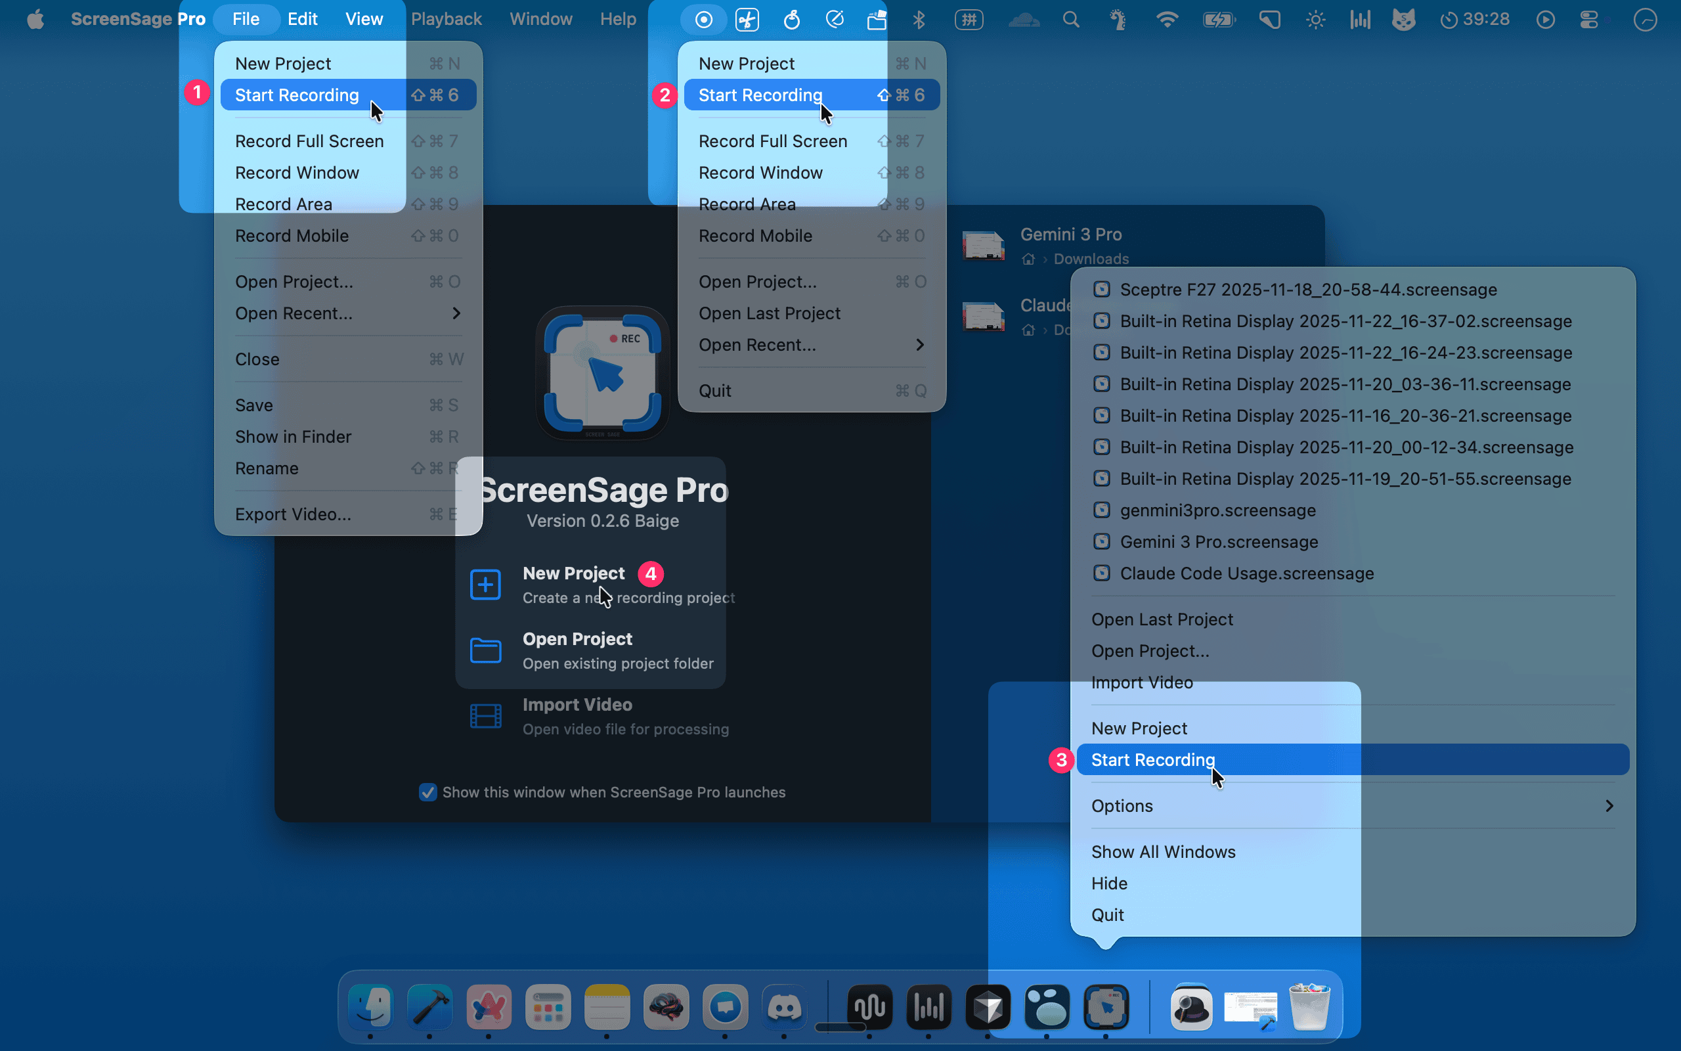Screen dimensions: 1681x1051
Task: Click the Open Project folder icon
Action: (x=485, y=650)
